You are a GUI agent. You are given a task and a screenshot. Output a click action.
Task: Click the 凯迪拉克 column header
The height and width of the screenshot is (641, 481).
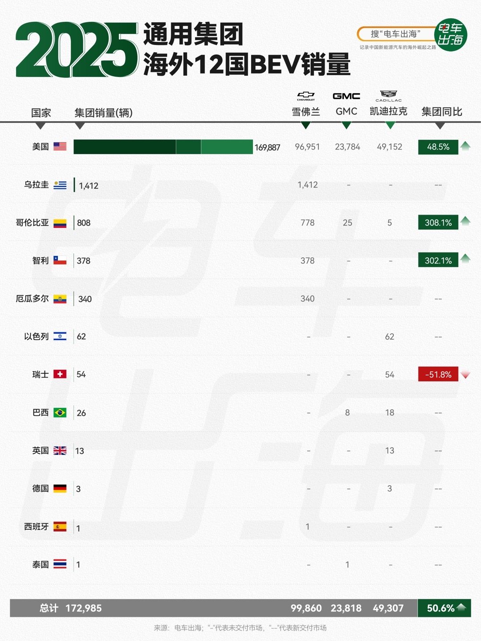coord(388,111)
